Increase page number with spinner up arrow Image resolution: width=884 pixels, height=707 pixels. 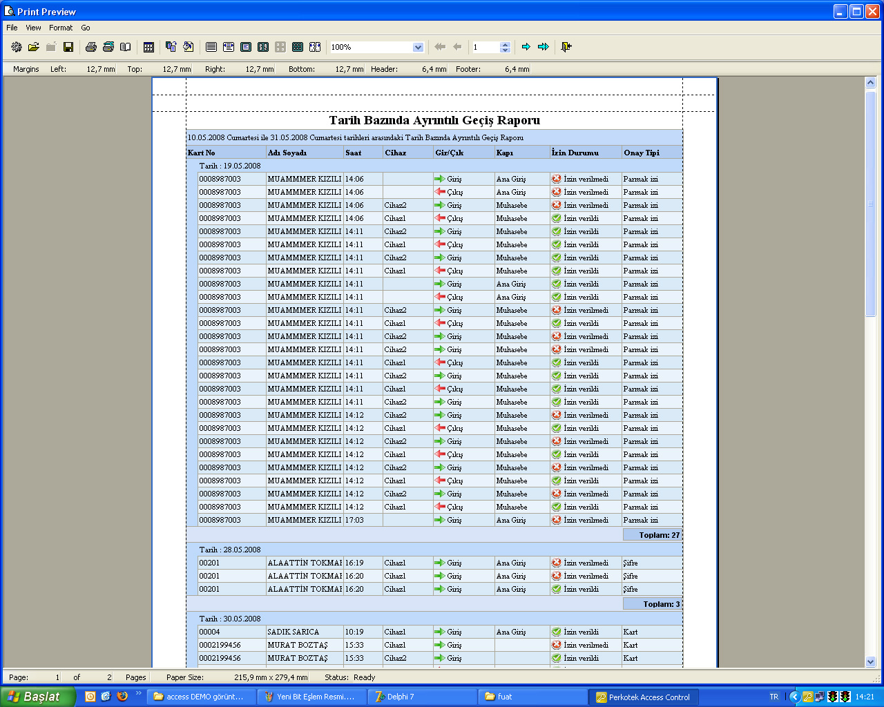pos(505,44)
